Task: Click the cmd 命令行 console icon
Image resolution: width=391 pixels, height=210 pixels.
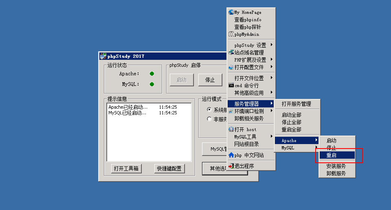Action: [x=231, y=85]
